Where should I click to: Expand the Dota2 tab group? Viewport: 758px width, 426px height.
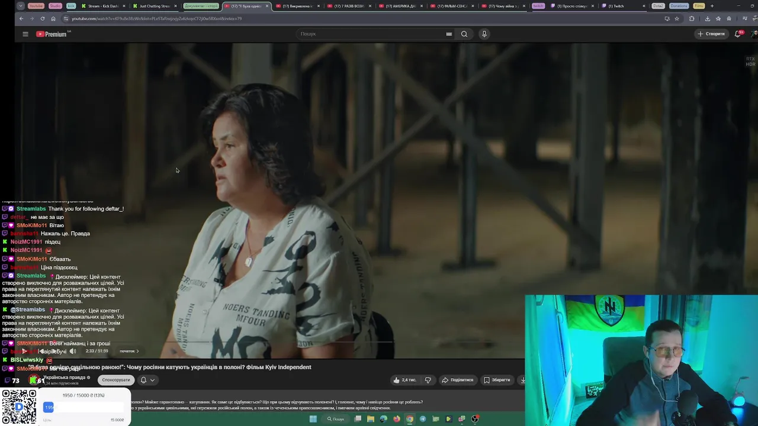[658, 6]
